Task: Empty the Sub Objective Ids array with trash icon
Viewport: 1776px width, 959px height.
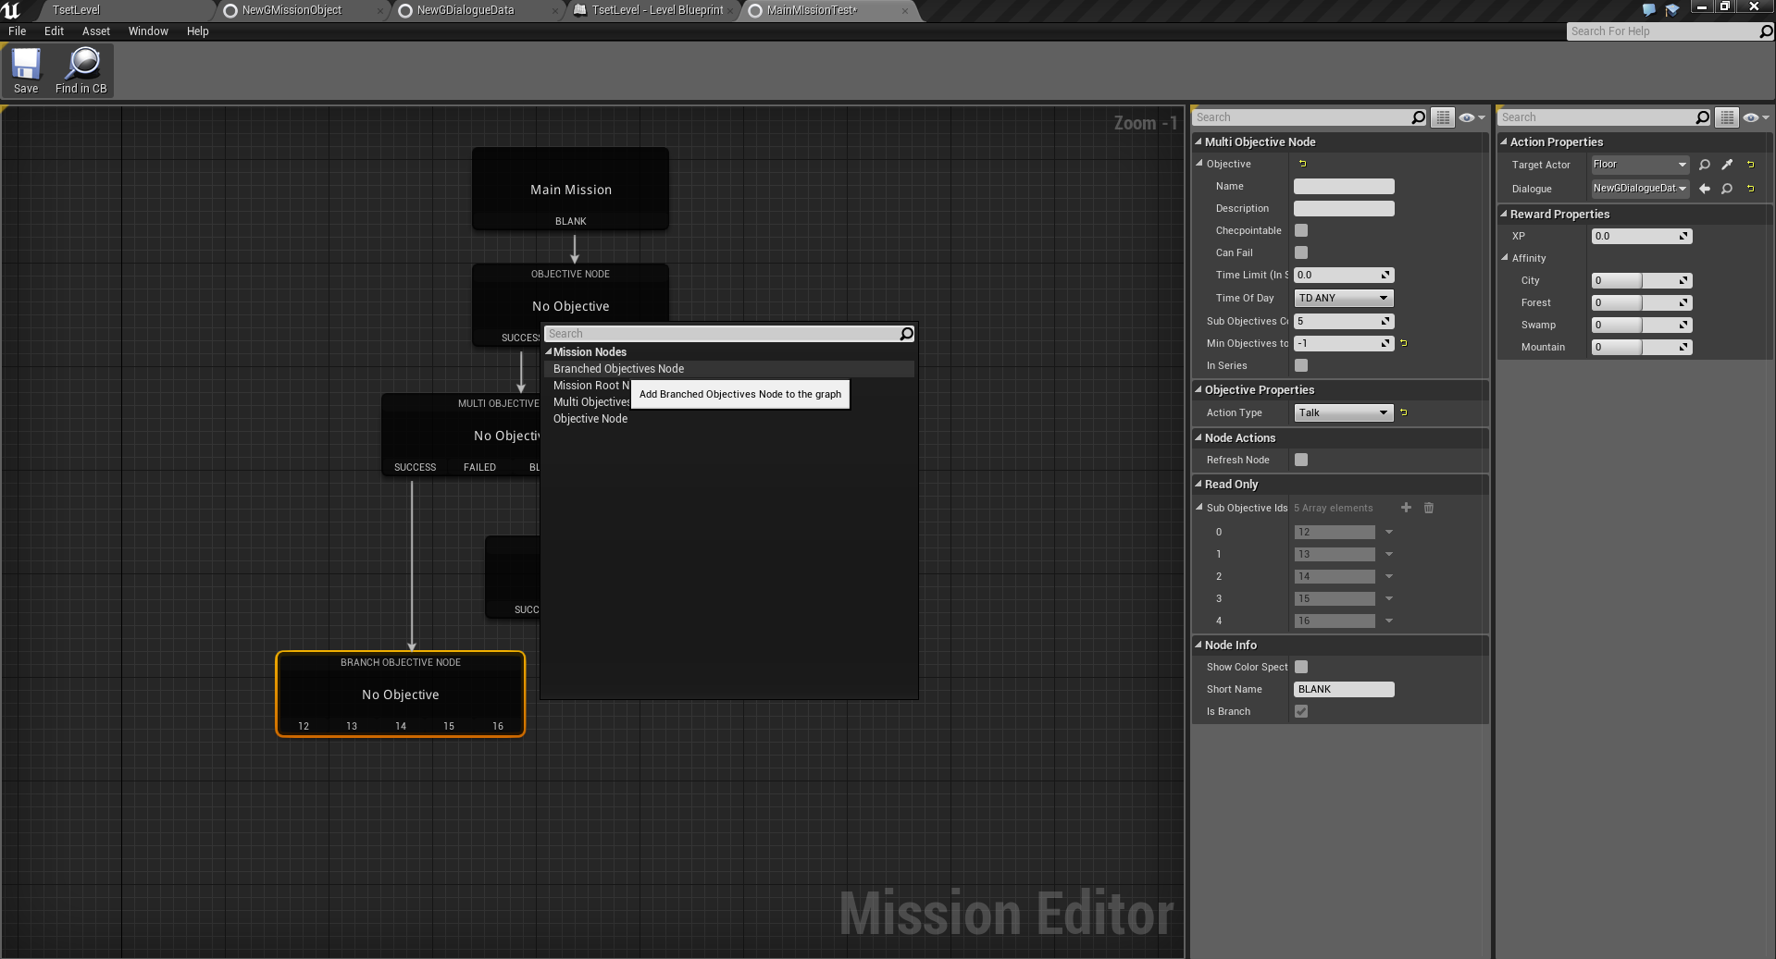Action: (x=1429, y=508)
